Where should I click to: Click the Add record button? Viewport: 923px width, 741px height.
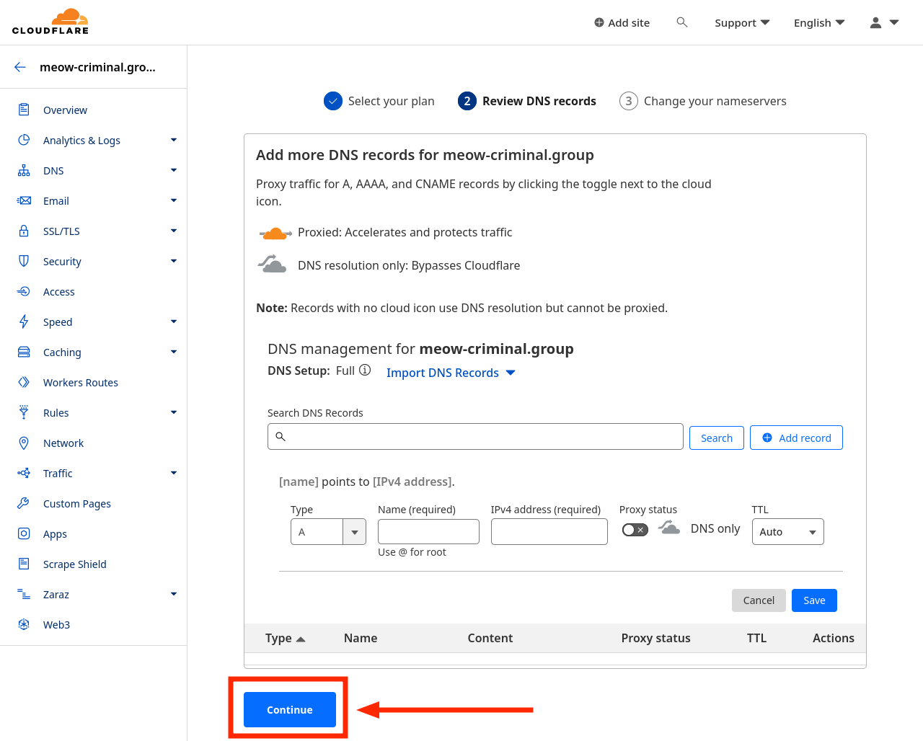[796, 438]
